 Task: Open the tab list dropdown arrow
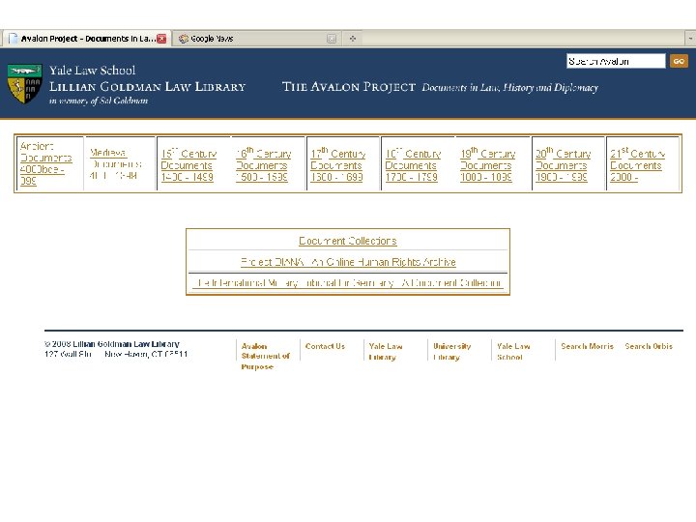pyautogui.click(x=690, y=39)
